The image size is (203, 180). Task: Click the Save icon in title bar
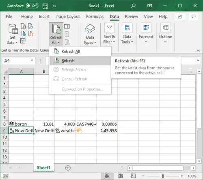point(45,6)
